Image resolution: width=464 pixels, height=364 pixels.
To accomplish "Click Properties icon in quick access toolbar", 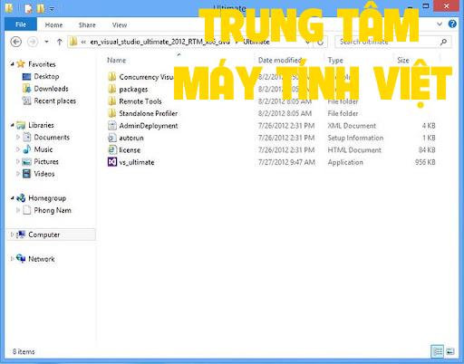I will pyautogui.click(x=28, y=9).
